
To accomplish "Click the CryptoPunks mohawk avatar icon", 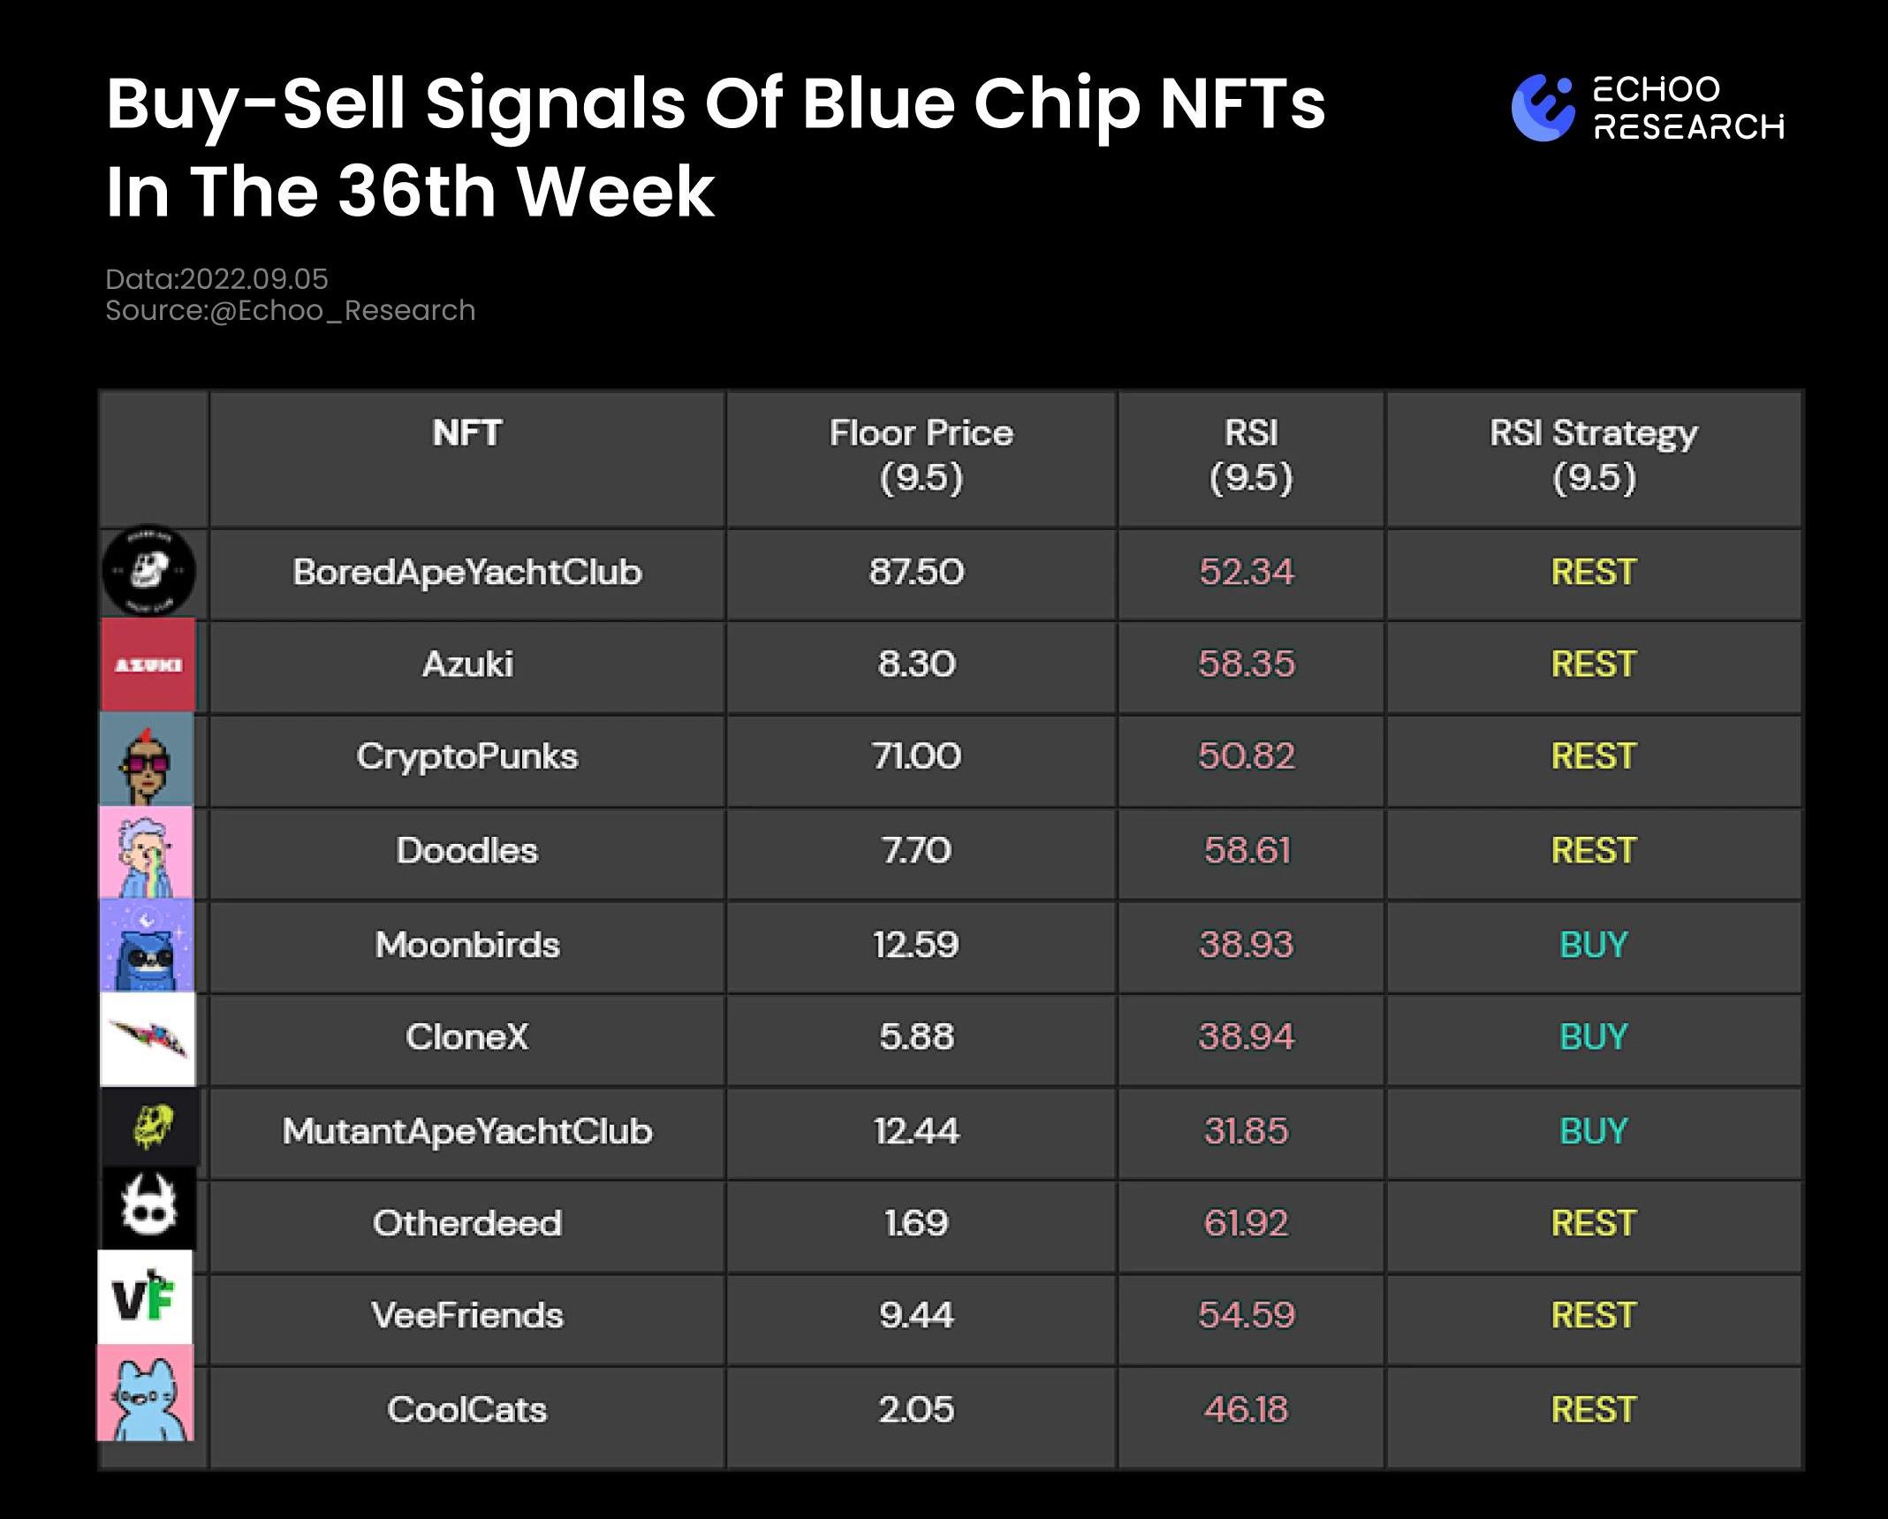I will (147, 759).
